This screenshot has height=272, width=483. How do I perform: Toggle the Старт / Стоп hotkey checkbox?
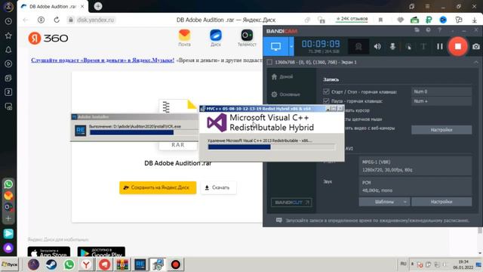tap(326, 91)
